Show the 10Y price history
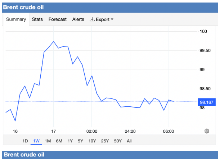Screen dimensions: 220x159 [x=93, y=141]
